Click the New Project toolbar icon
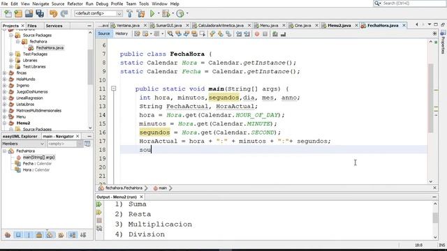447x251 pixels. coord(18,13)
